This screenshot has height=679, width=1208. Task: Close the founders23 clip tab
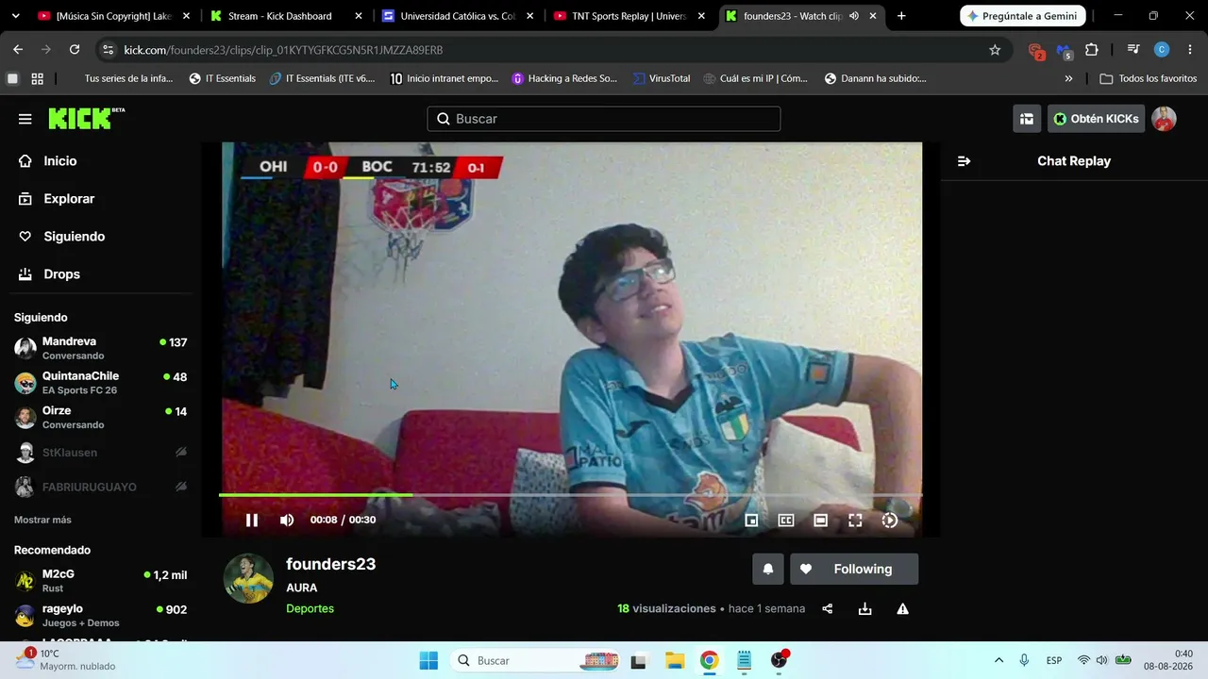pyautogui.click(x=873, y=16)
